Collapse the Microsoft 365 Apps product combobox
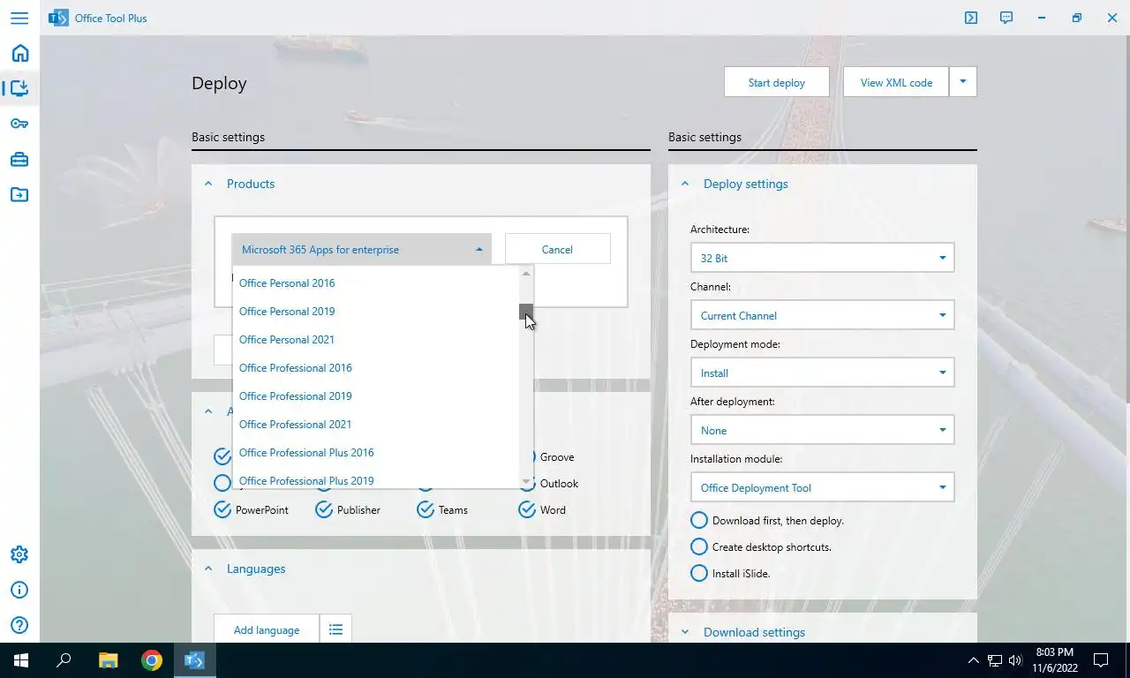The image size is (1130, 678). [x=361, y=249]
